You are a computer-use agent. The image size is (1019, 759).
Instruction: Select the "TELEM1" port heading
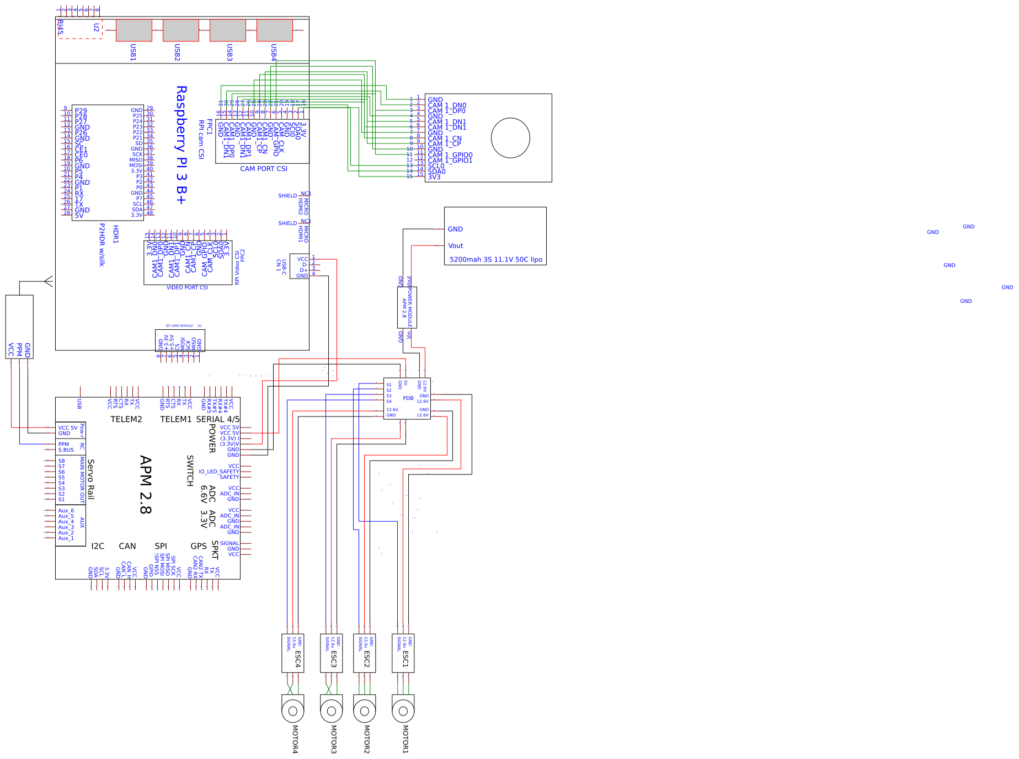click(x=176, y=419)
